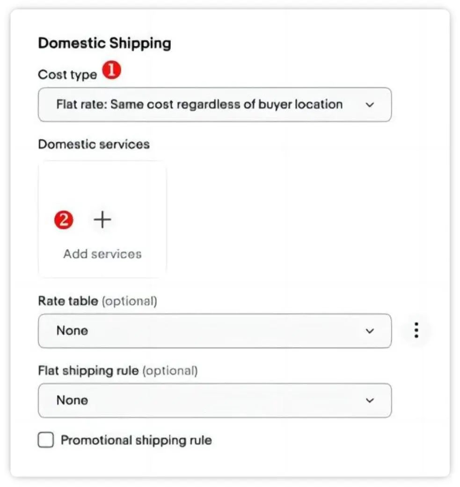Open the three-dot menu beside Rate table
This screenshot has width=460, height=487.
click(416, 330)
